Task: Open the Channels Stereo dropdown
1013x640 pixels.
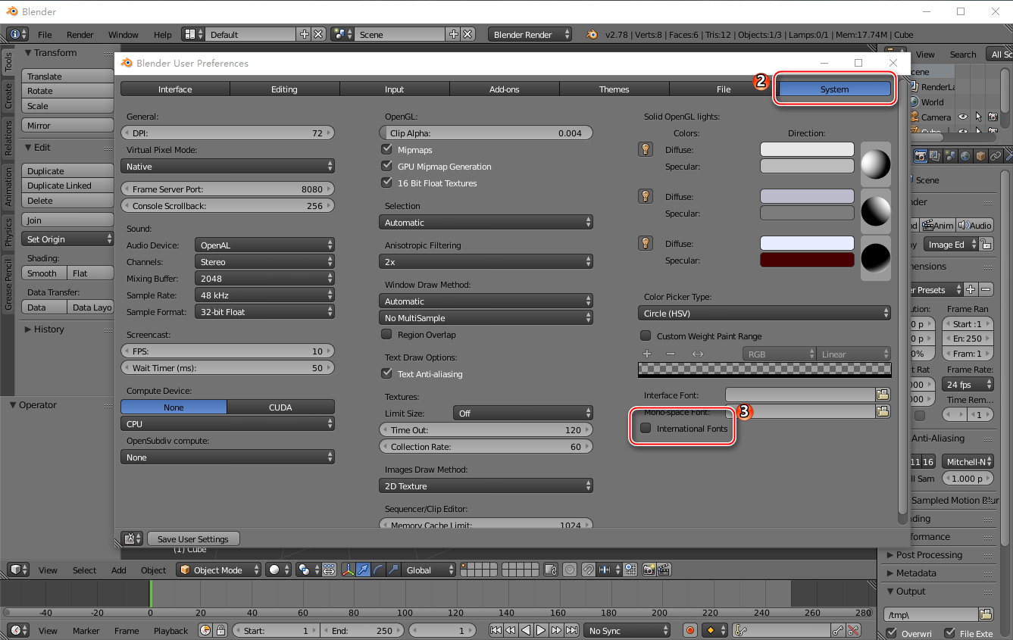Action: [264, 261]
